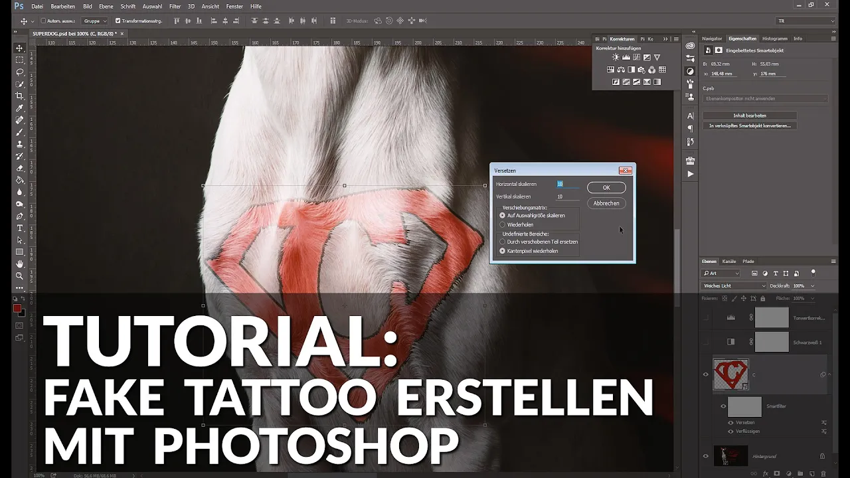The width and height of the screenshot is (850, 478).
Task: Click the foreground color swatch
Action: (17, 308)
